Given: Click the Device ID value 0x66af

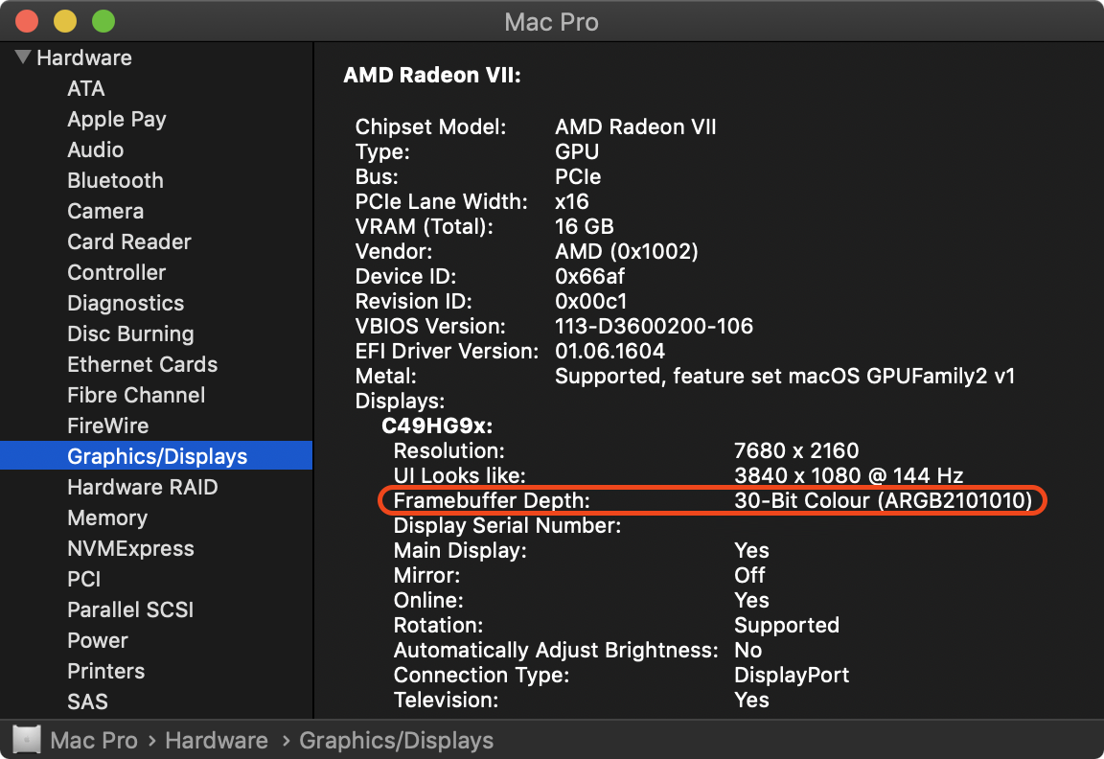Looking at the screenshot, I should [x=590, y=277].
